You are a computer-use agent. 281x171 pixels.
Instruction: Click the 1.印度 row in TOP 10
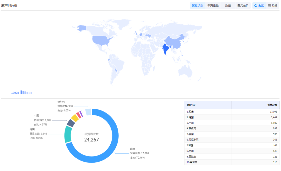pyautogui.click(x=232, y=112)
